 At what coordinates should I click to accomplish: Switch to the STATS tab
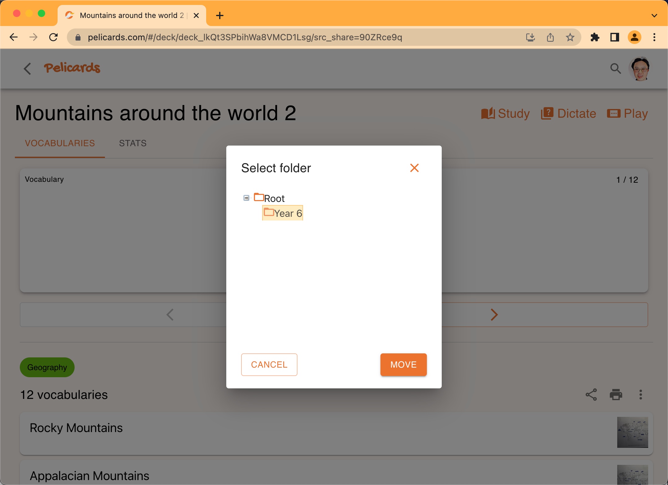coord(133,143)
